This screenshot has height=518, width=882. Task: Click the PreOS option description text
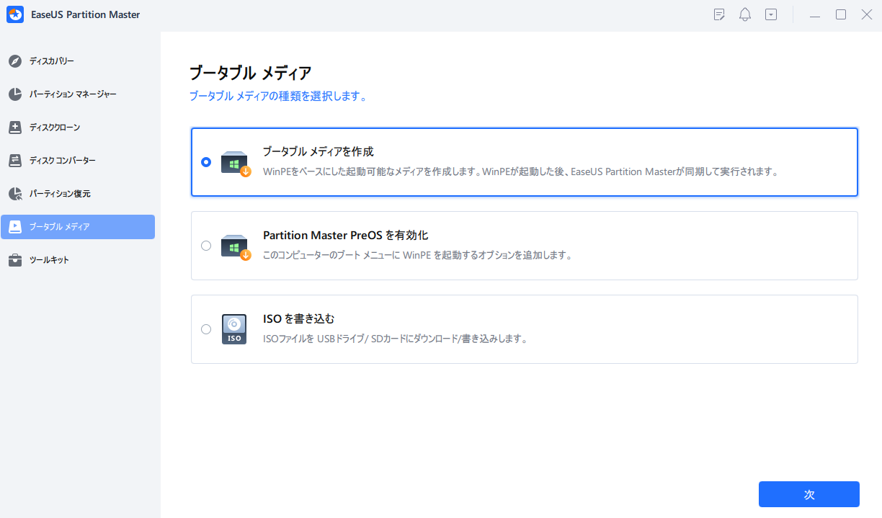(417, 256)
